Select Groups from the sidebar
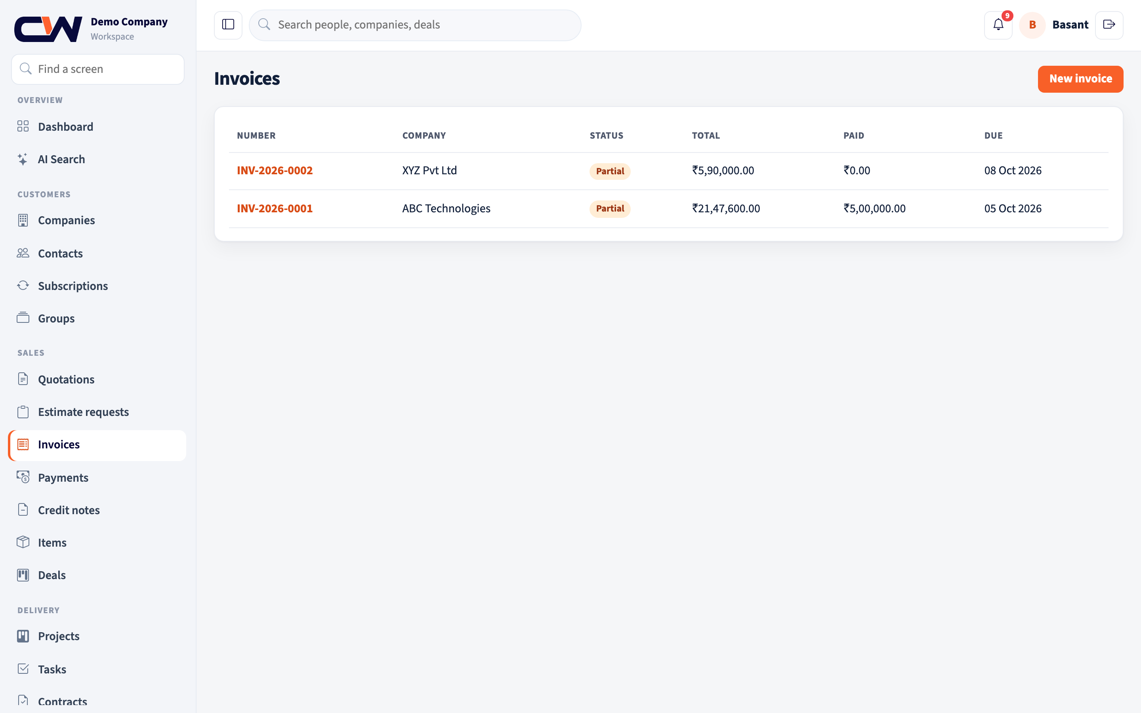This screenshot has height=713, width=1141. pos(97,318)
